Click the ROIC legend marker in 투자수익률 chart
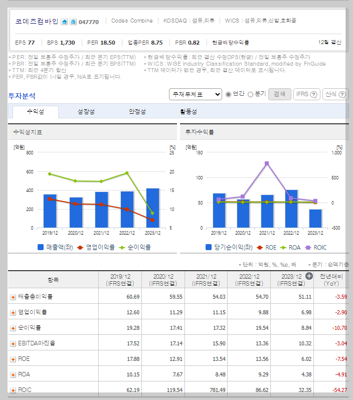The height and width of the screenshot is (400, 353). 308,248
